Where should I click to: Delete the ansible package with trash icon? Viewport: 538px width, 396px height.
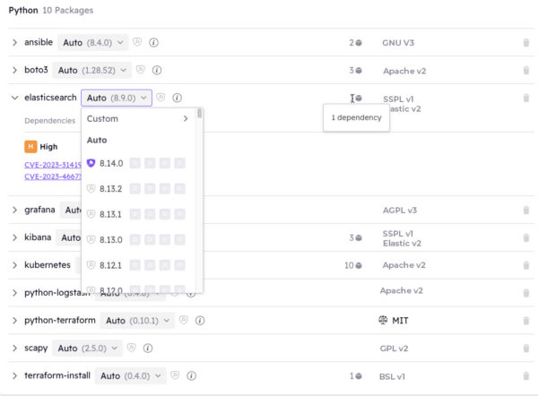coord(526,43)
